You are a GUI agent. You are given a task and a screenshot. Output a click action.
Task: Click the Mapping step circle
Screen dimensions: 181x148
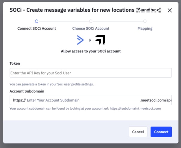pyautogui.click(x=145, y=21)
